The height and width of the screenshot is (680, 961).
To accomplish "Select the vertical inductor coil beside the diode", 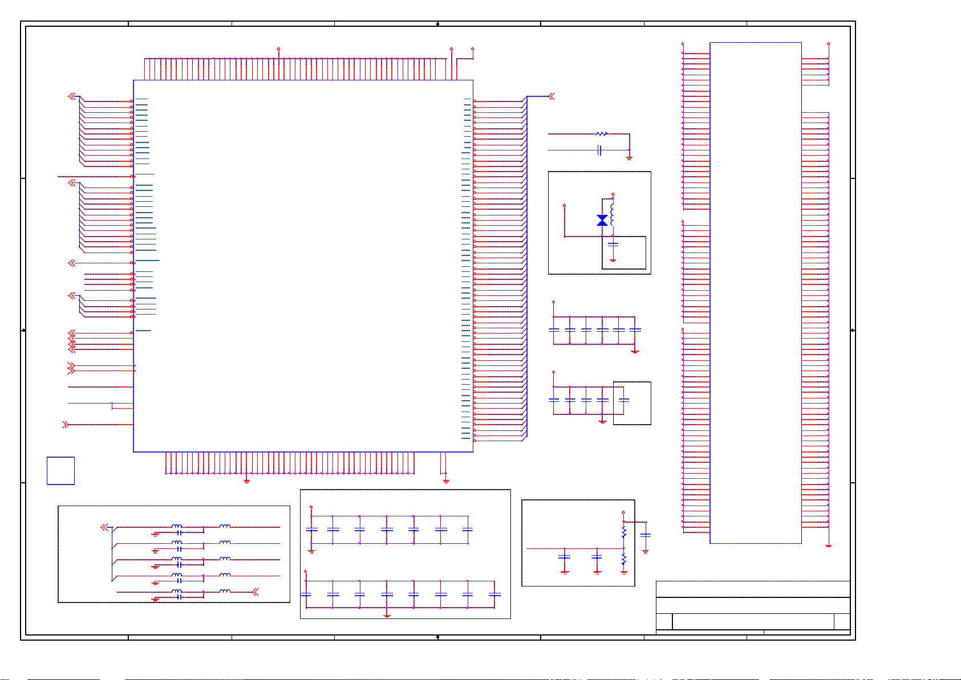I will pos(613,214).
